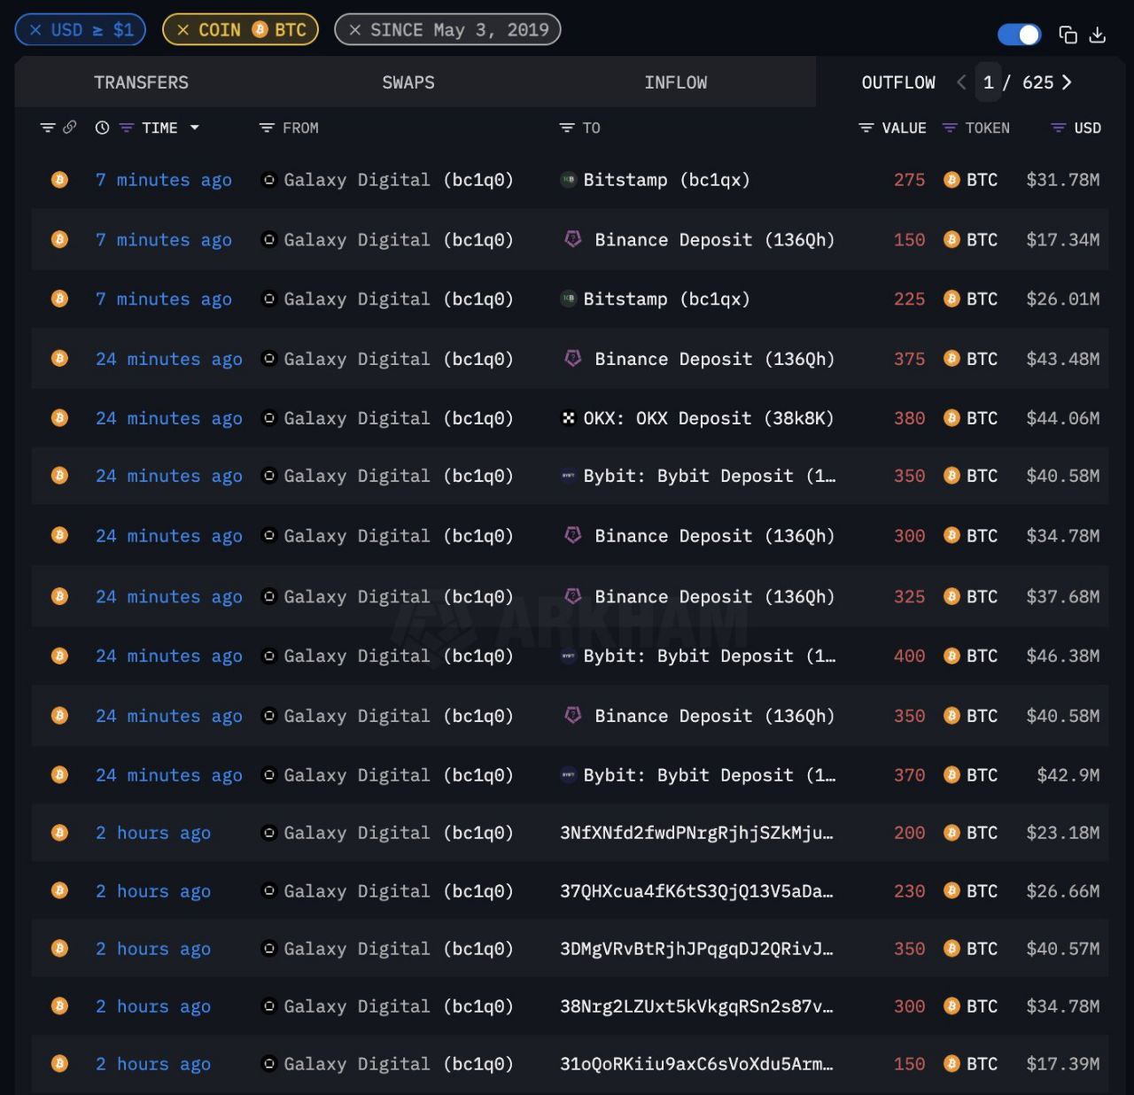
Task: Click the $26.01M USD amount
Action: (x=1062, y=299)
